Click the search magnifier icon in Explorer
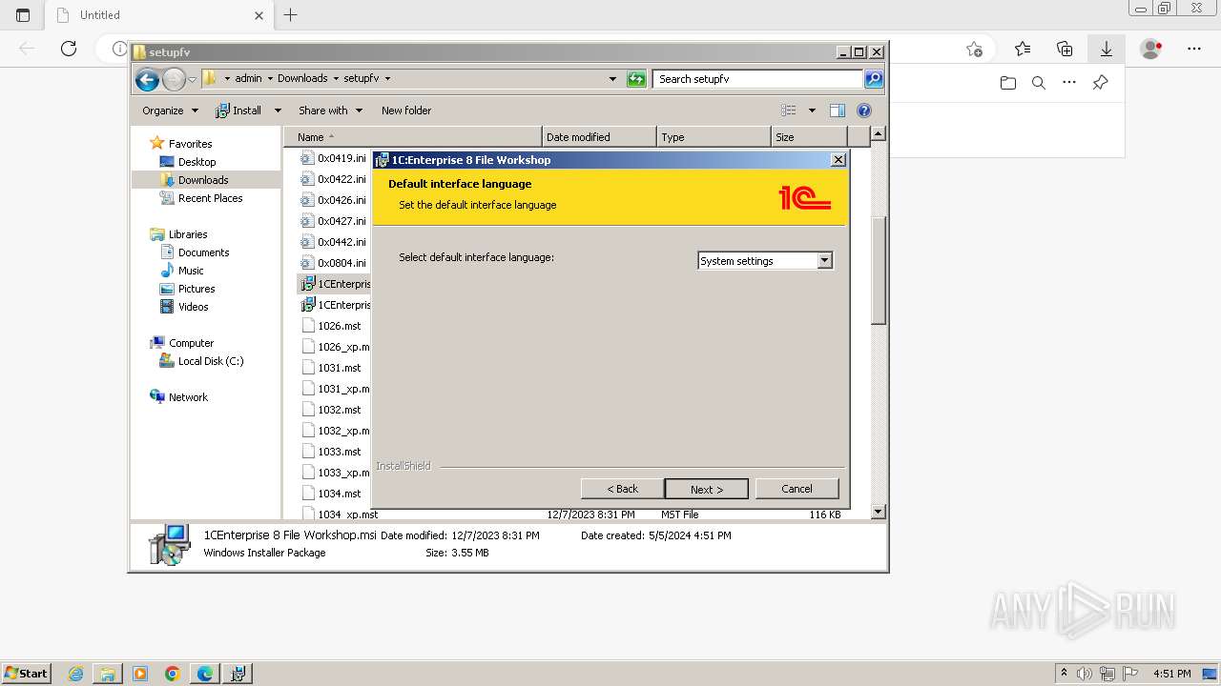This screenshot has width=1221, height=686. pos(874,79)
